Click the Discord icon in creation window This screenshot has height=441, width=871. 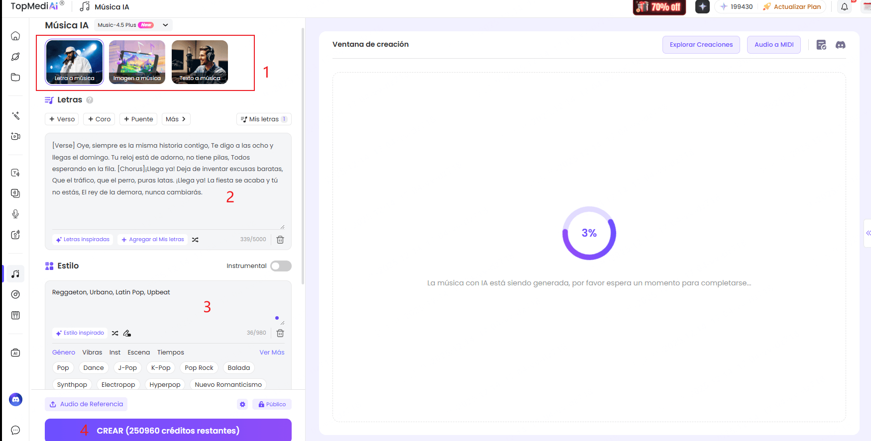840,45
